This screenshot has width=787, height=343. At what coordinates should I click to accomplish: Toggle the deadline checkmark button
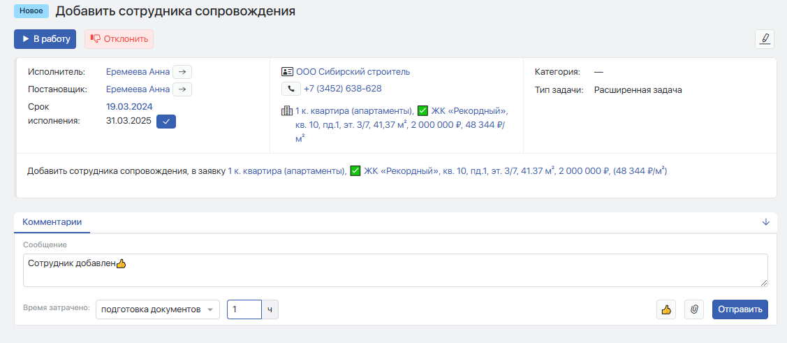pyautogui.click(x=166, y=121)
